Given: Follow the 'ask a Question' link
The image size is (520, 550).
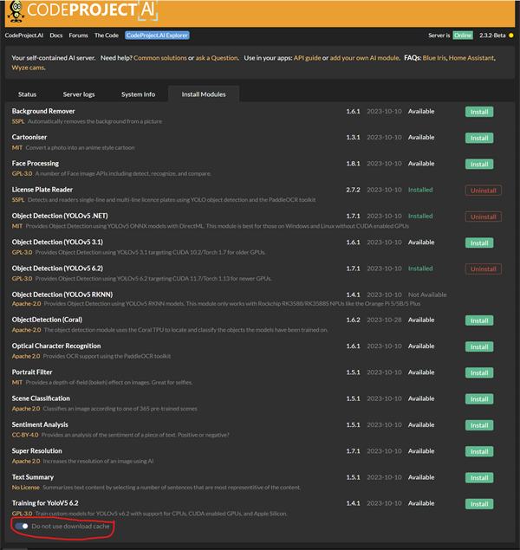Looking at the screenshot, I should (217, 58).
